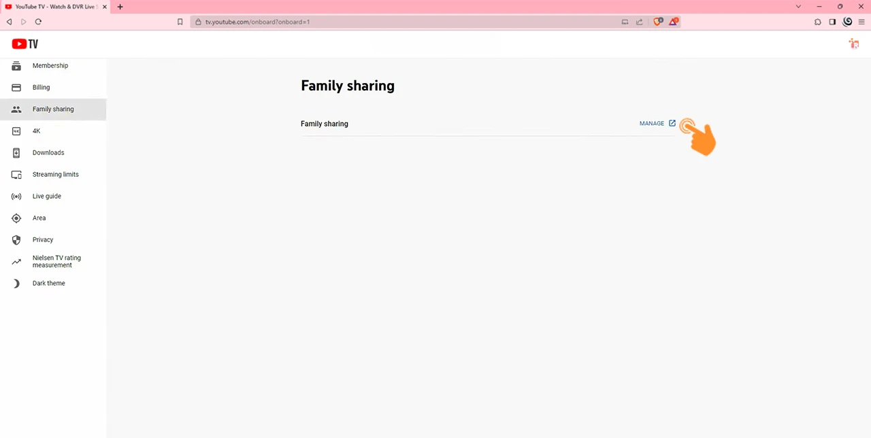Open the tab list arrow near window controls
The height and width of the screenshot is (438, 871).
pyautogui.click(x=798, y=6)
